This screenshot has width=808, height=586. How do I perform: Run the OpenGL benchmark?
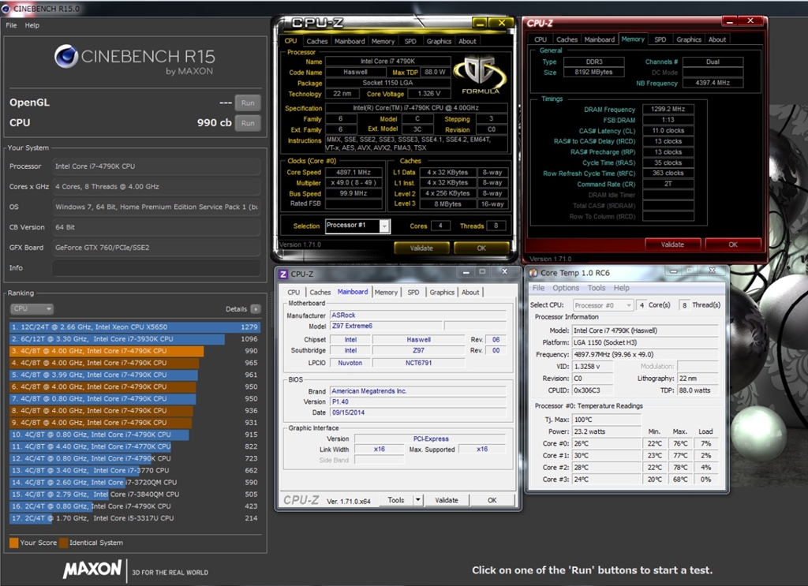click(x=248, y=103)
